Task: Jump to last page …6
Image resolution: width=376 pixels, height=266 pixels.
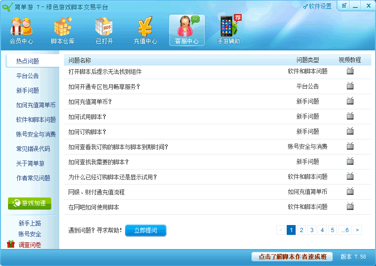Action: click(345, 230)
